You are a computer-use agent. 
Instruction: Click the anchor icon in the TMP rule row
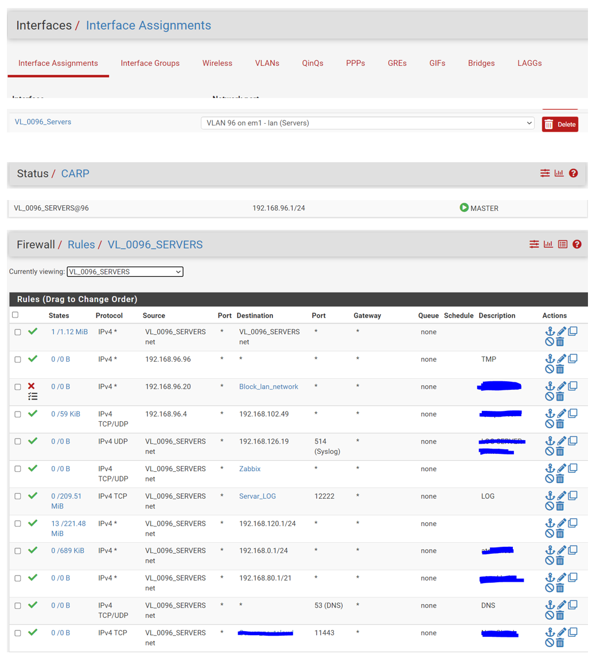coord(550,359)
